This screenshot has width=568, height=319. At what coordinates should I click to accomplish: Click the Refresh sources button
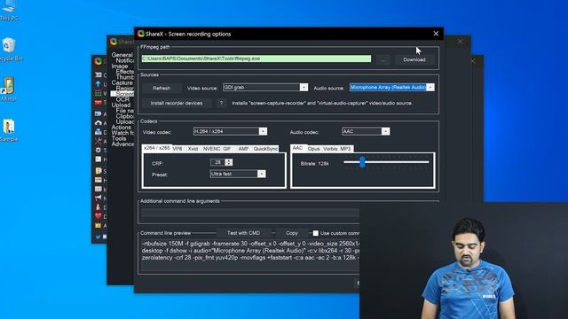pos(162,88)
